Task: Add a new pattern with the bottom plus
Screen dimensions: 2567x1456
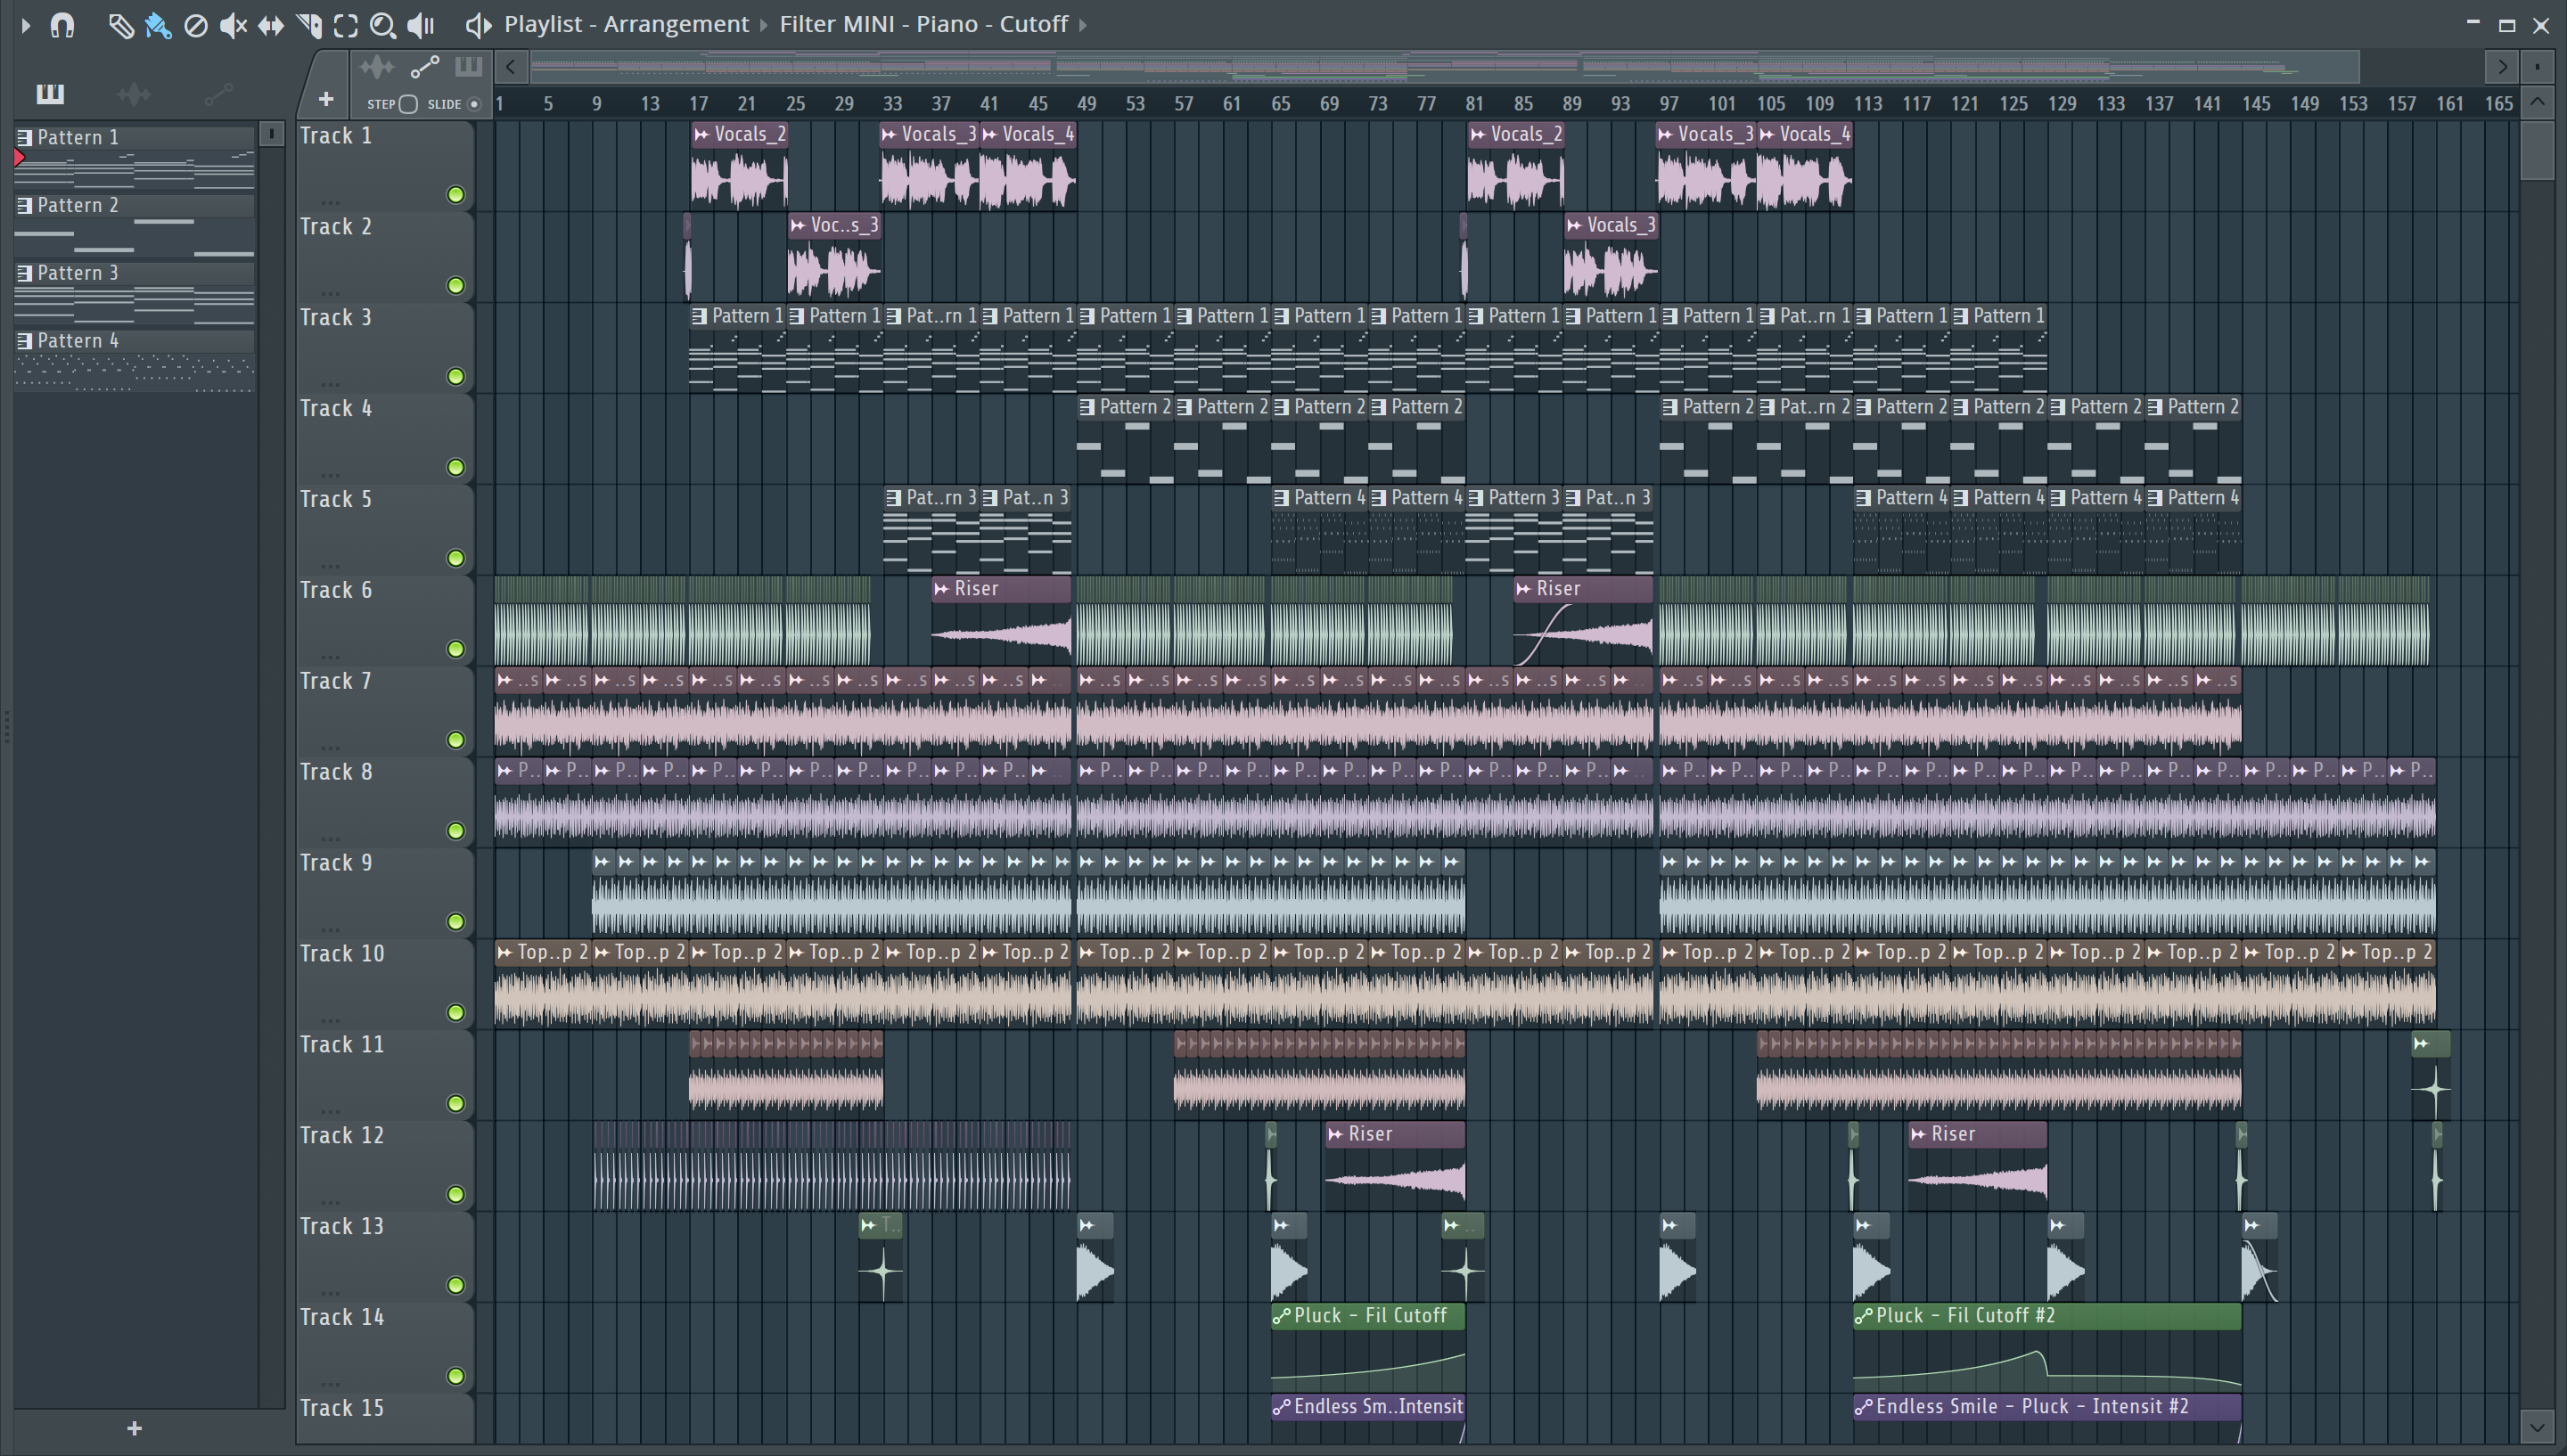Action: pos(135,1429)
